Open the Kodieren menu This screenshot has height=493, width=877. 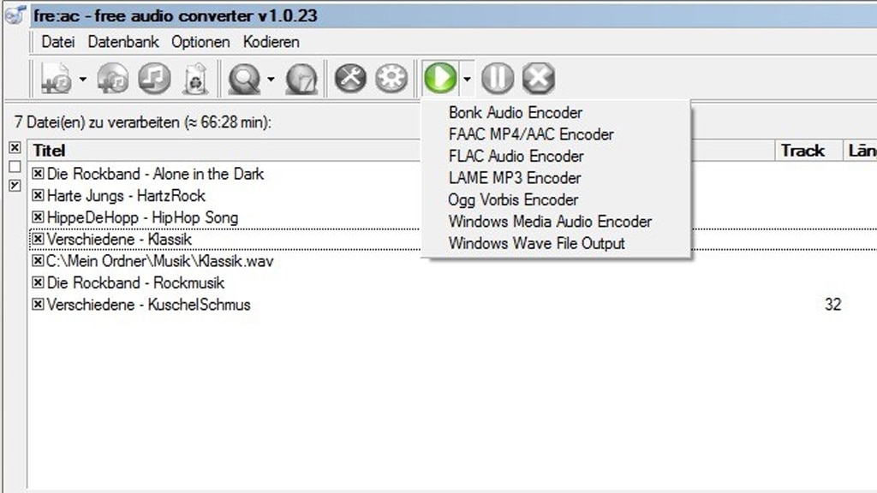tap(271, 41)
